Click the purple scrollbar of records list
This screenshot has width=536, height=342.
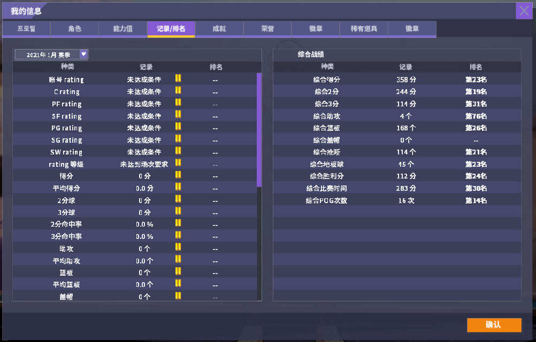(259, 130)
